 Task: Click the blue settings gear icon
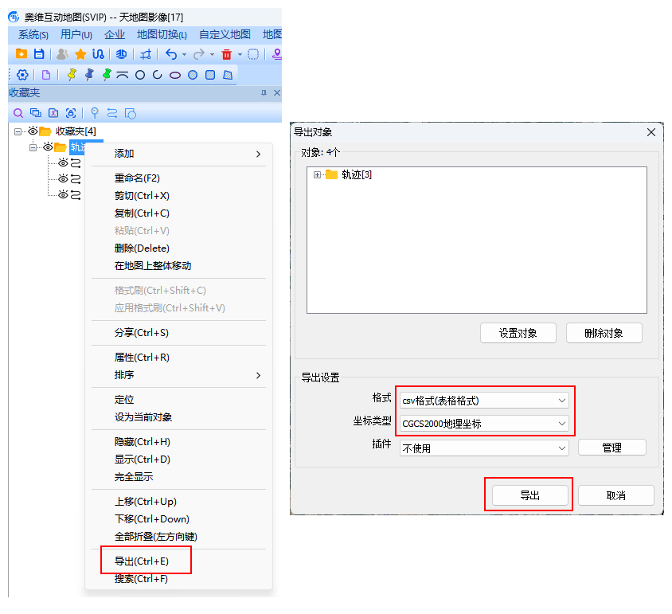point(22,75)
